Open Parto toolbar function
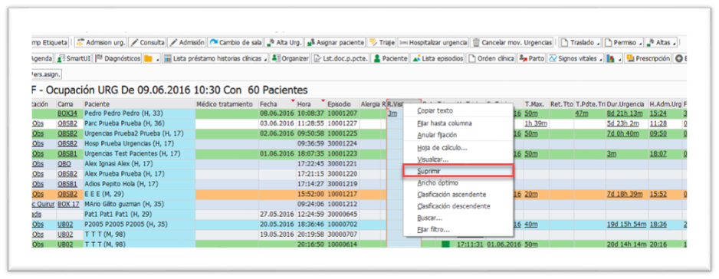719x279 pixels. [532, 59]
